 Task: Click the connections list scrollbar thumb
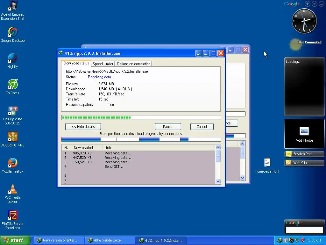[x=218, y=156]
